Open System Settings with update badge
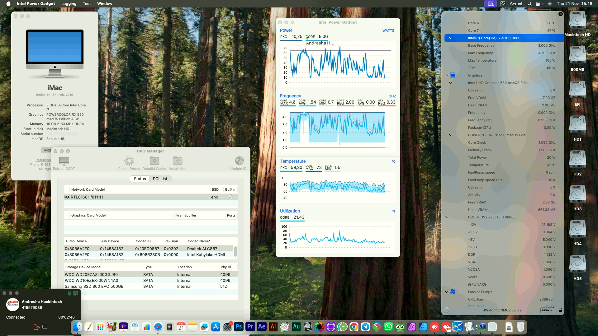Screen dimensions: 598x336 coord(227,327)
